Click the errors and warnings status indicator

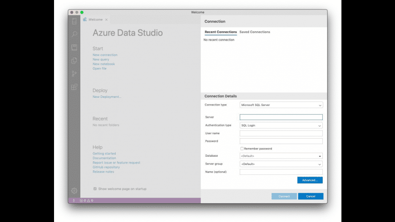click(x=86, y=200)
